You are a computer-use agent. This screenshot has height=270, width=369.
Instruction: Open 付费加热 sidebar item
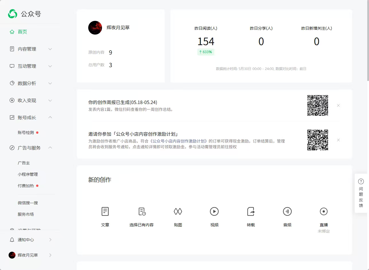[x=26, y=186]
